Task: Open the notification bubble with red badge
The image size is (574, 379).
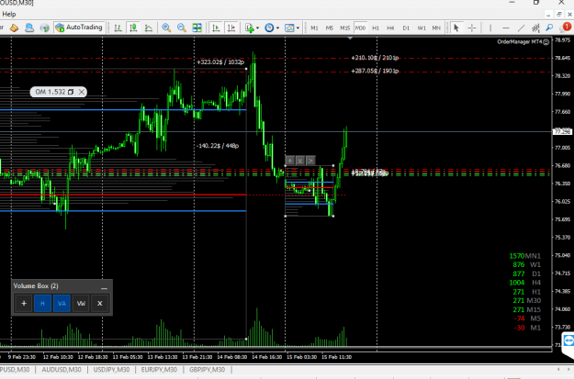Action: 566,28
